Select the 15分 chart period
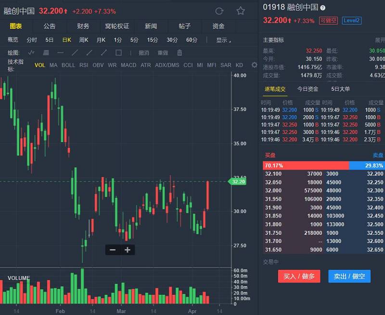Screen dimensions: 385x315 pos(153,40)
